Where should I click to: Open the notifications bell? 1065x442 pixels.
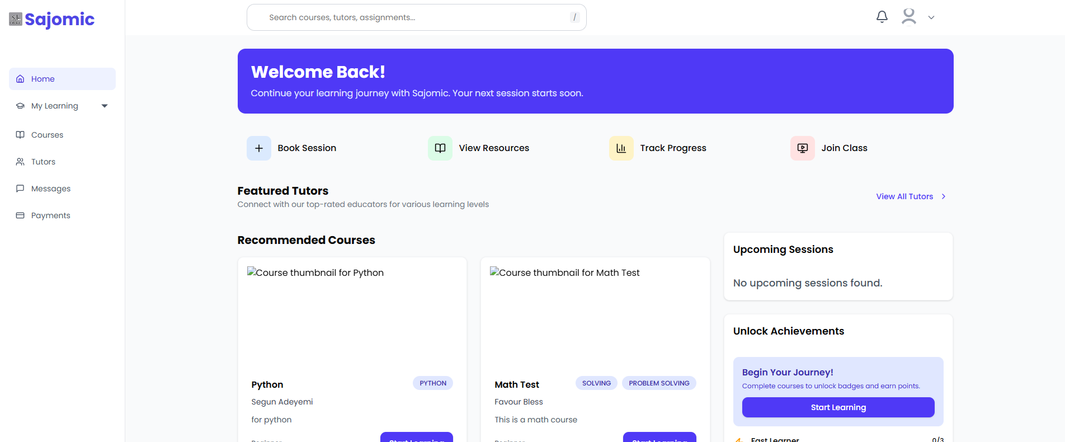(x=882, y=17)
